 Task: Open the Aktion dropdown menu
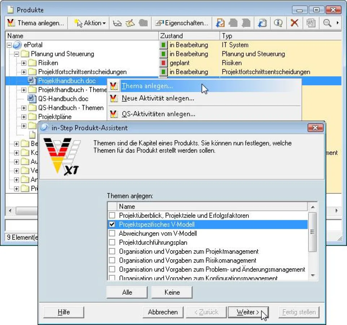click(x=90, y=23)
